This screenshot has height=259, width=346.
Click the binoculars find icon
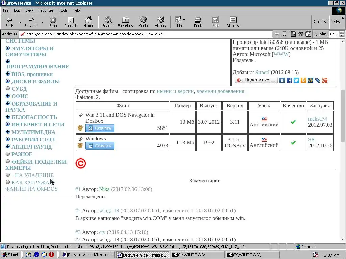(300, 34)
